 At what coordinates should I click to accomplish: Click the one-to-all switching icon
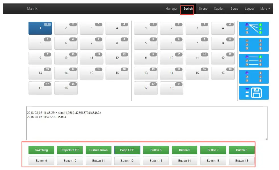[x=254, y=29]
